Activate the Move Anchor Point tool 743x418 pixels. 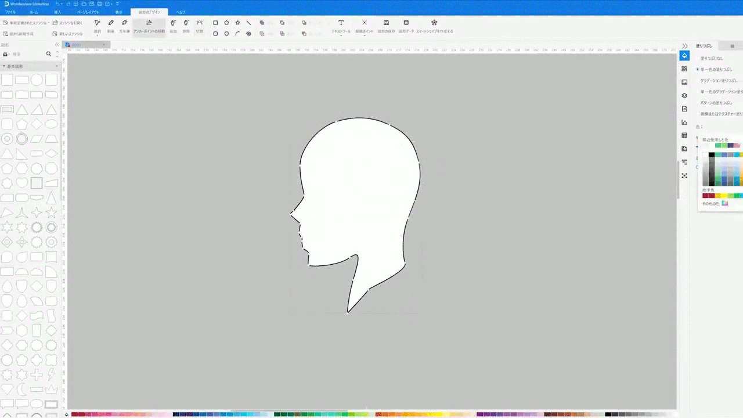(149, 26)
